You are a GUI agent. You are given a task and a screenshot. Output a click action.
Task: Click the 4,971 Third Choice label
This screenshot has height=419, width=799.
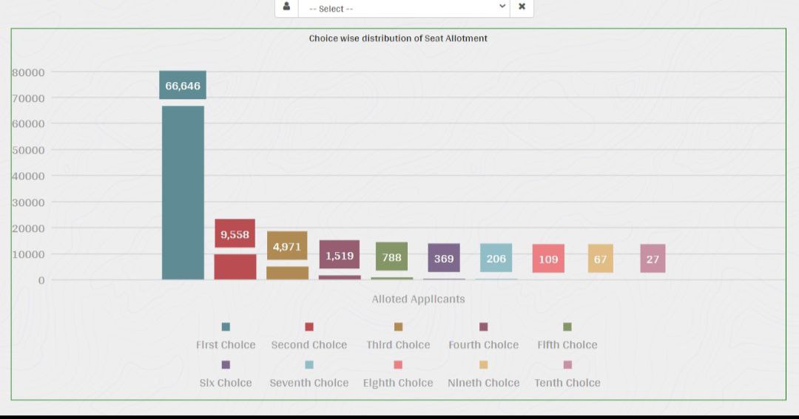287,246
